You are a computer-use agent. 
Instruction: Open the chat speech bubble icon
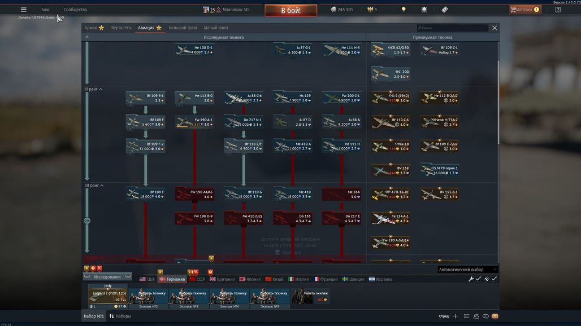tap(485, 316)
